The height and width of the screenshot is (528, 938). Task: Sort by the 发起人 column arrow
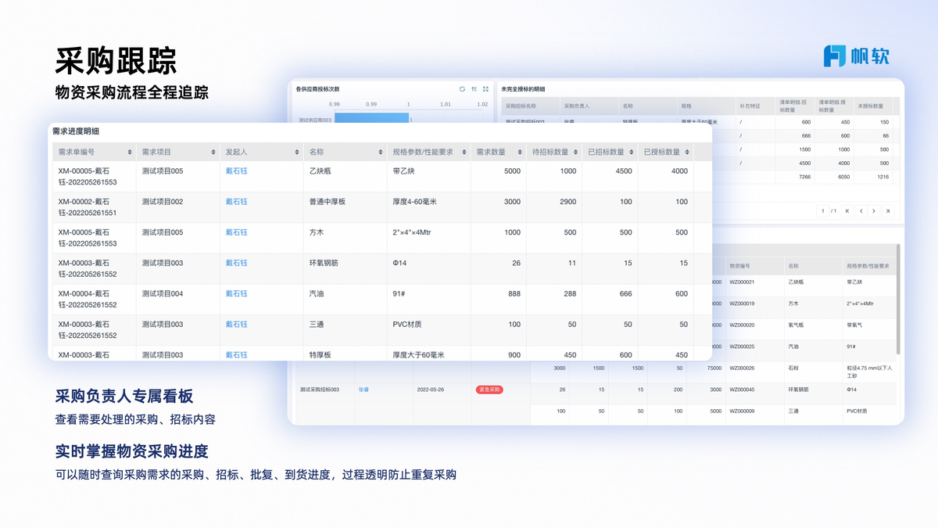297,153
